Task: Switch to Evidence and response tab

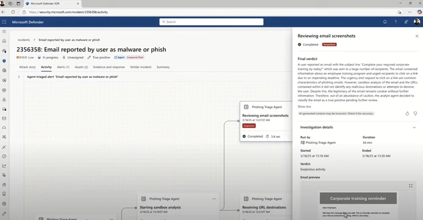Action: pos(109,67)
